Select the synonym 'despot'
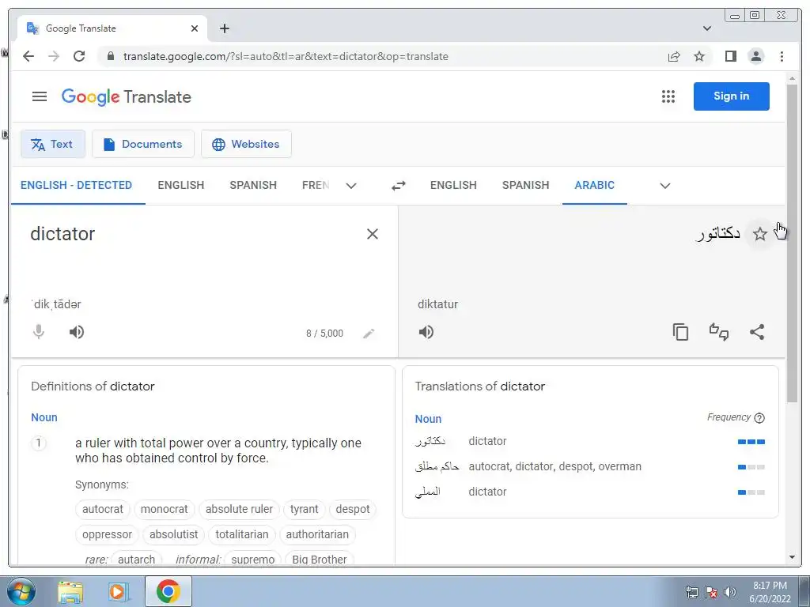This screenshot has width=810, height=607. tap(353, 509)
